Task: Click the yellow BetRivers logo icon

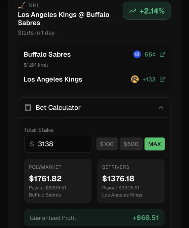Action: pos(135,79)
